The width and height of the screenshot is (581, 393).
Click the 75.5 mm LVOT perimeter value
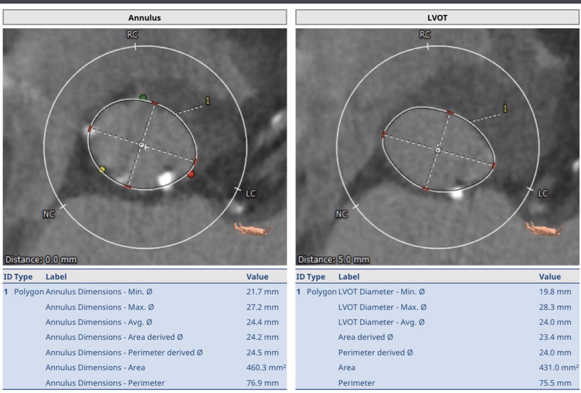(555, 383)
